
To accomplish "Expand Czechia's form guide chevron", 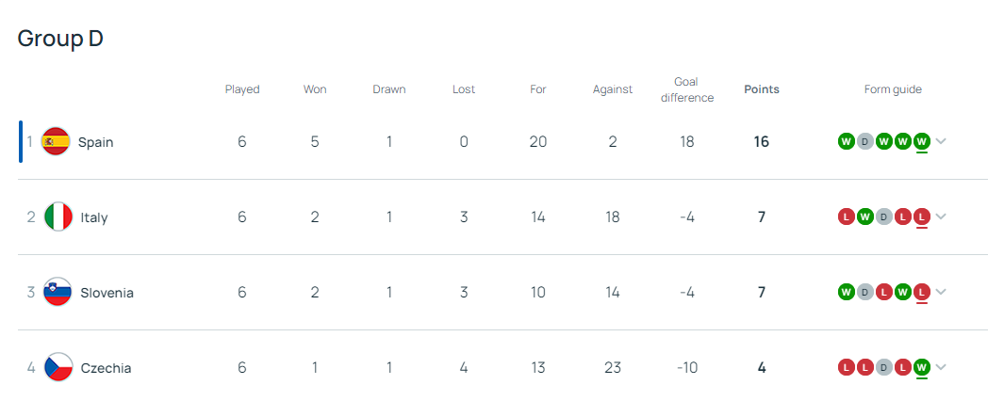I will coord(941,367).
